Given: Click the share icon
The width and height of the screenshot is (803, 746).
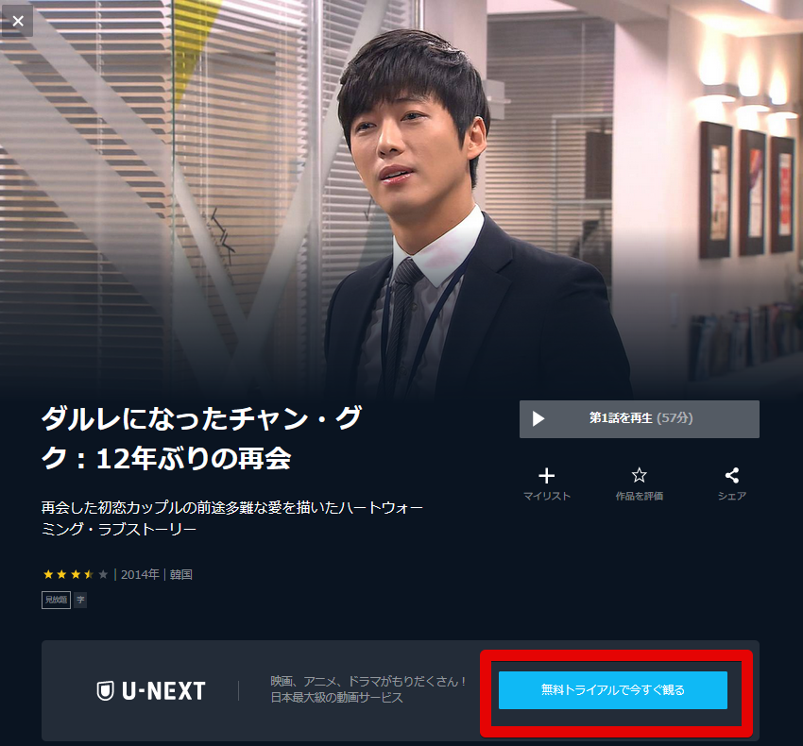Looking at the screenshot, I should pyautogui.click(x=732, y=475).
